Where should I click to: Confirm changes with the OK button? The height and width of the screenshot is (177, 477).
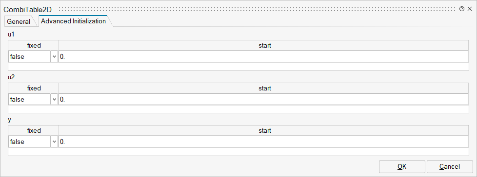coord(402,166)
